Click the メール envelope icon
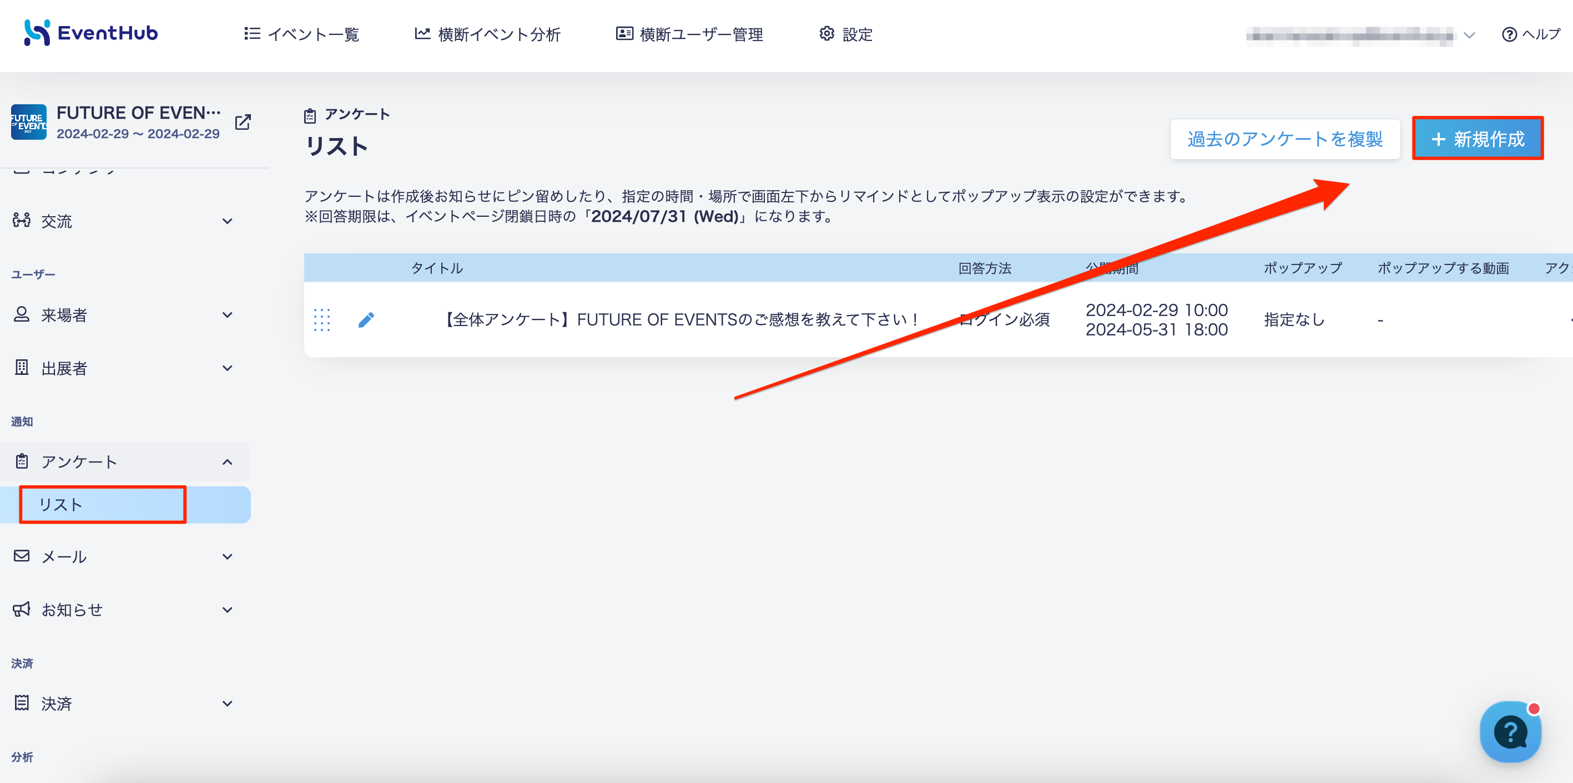1573x783 pixels. [22, 556]
